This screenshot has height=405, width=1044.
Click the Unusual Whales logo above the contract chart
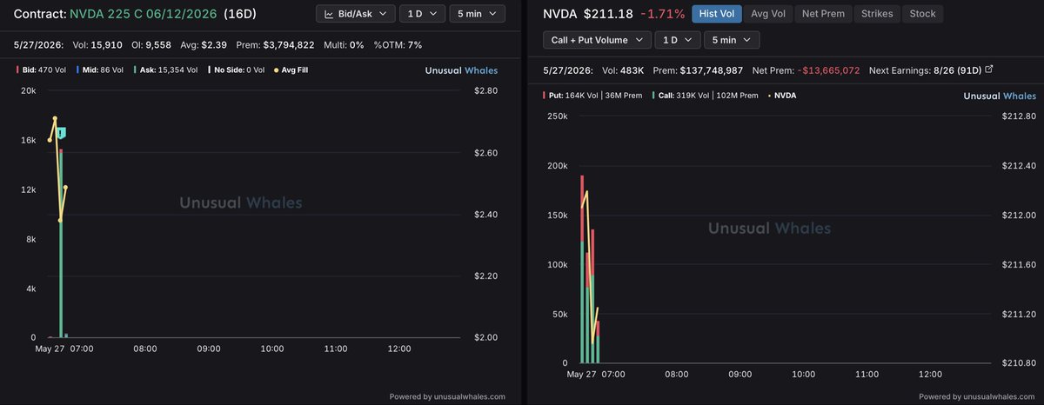[x=461, y=70]
